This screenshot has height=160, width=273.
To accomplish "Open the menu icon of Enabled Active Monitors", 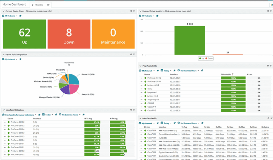I will pyautogui.click(x=271, y=11).
